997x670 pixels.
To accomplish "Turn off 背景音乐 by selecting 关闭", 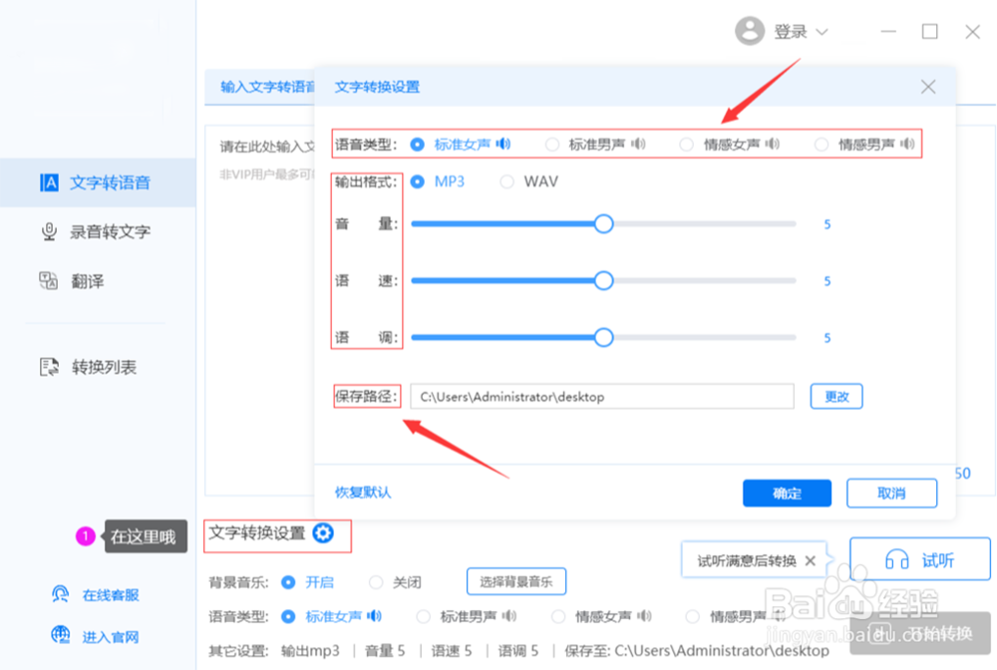I will tap(376, 582).
